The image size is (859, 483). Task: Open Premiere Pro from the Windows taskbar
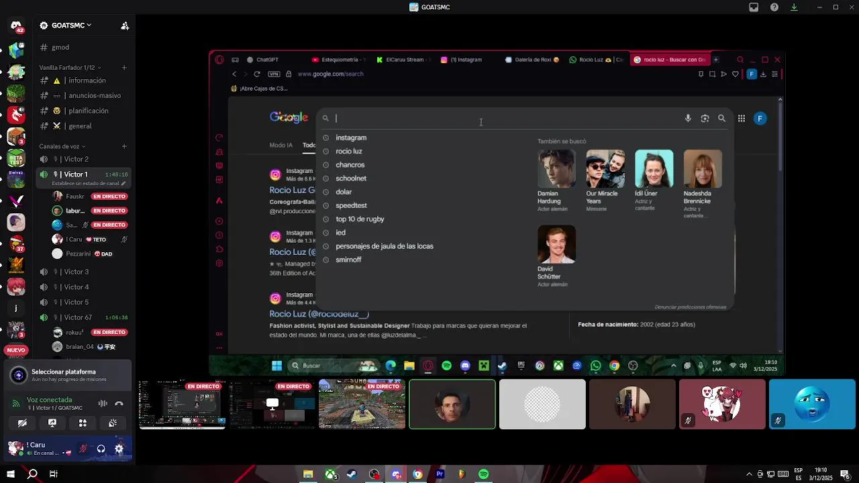click(x=440, y=474)
